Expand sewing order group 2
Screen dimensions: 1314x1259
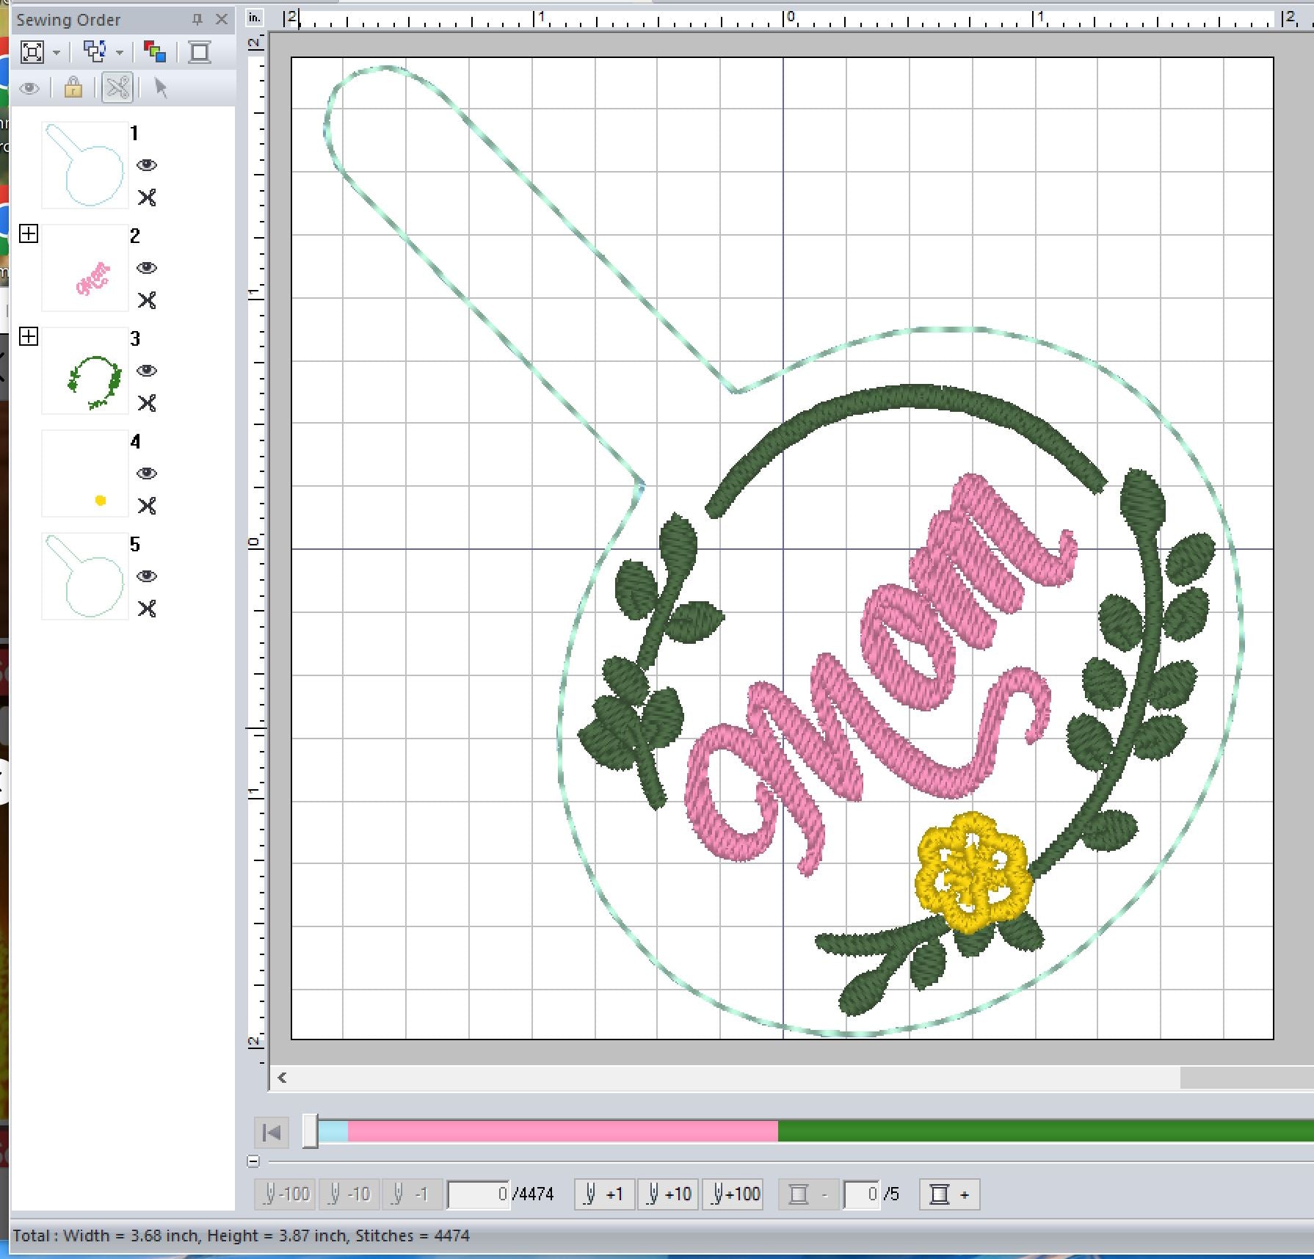[x=29, y=234]
